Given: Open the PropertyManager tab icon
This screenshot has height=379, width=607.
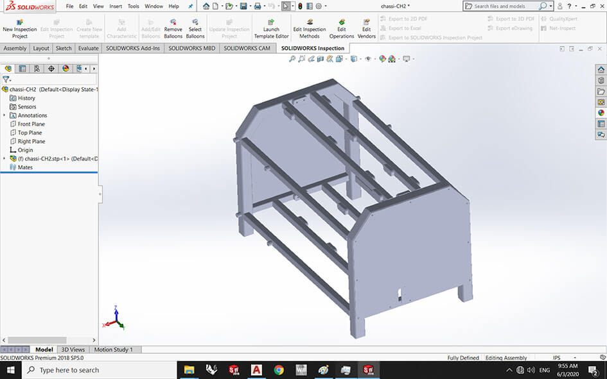Looking at the screenshot, I should coord(22,69).
